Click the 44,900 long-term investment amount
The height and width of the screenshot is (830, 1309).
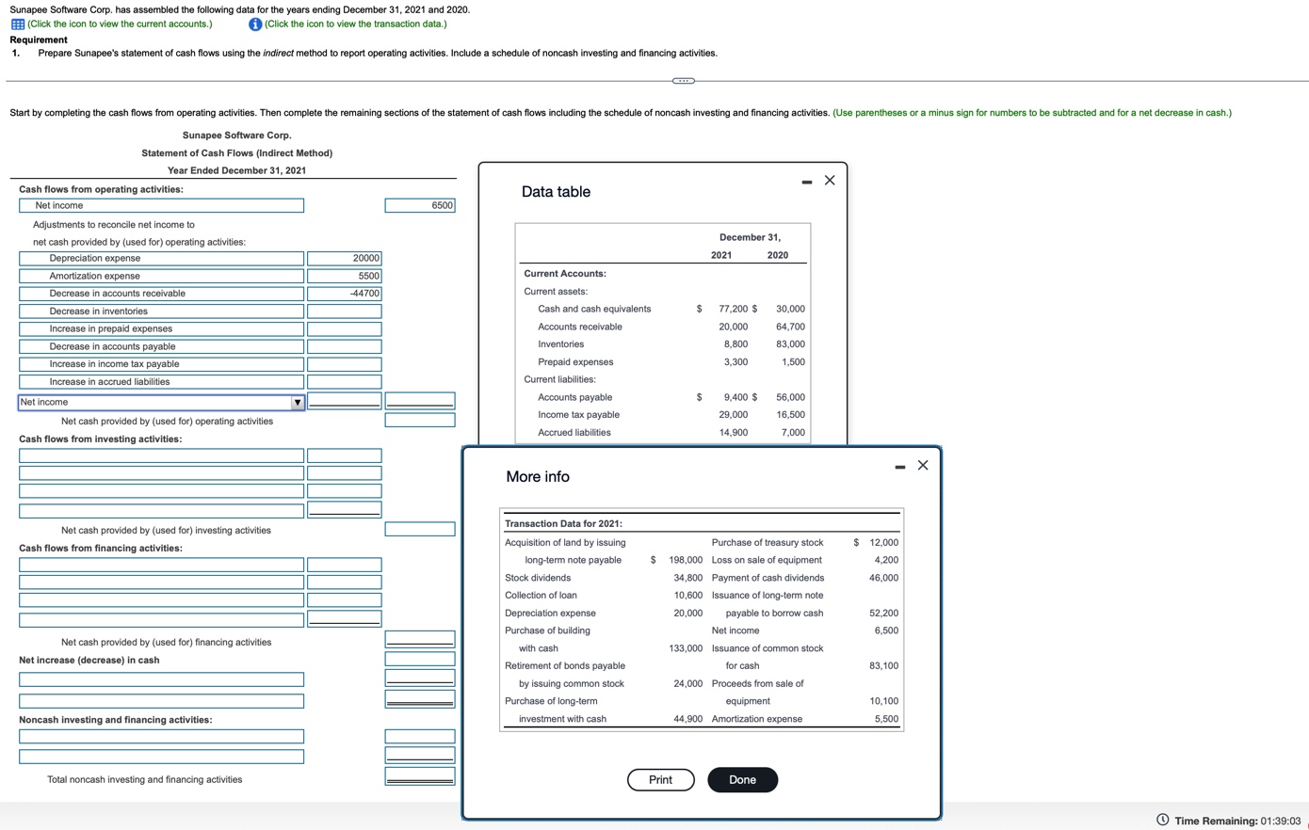688,719
